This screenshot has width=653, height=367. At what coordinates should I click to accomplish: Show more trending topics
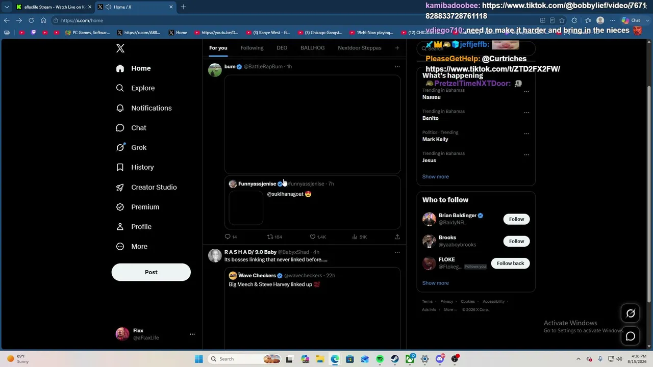point(436,176)
